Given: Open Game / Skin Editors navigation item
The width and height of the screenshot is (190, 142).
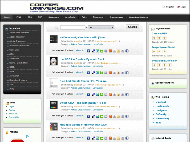Looking at the screenshot, I should [x=19, y=63].
